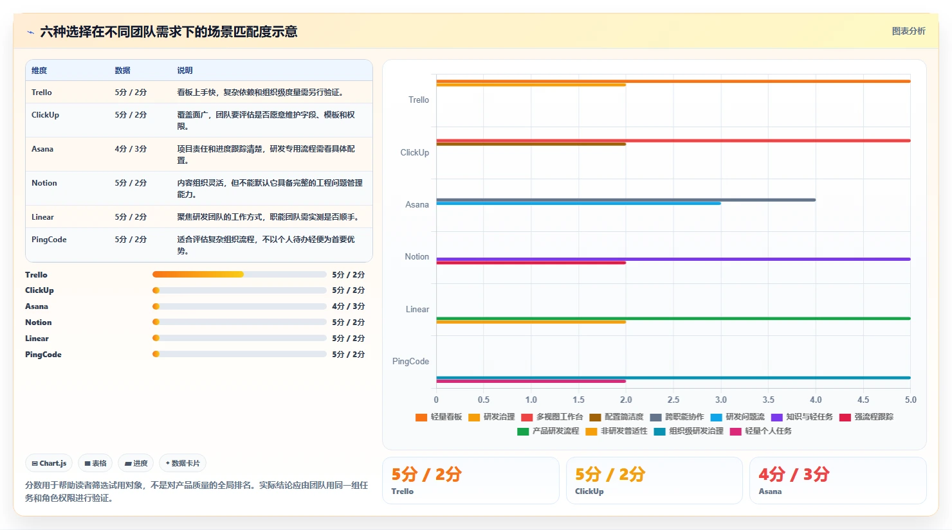Select the 进度 tag

(x=136, y=463)
